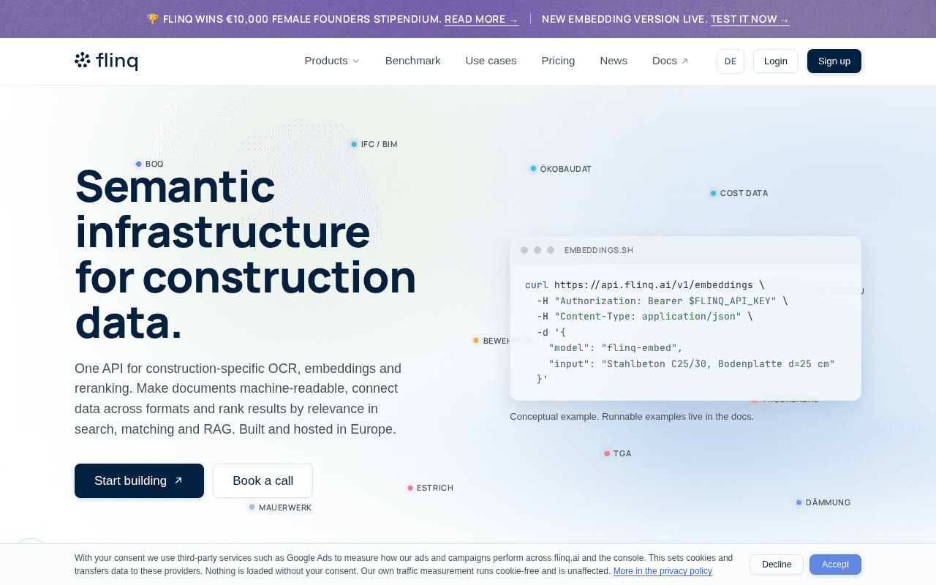Click the trophy icon in the banner
Image resolution: width=936 pixels, height=585 pixels.
(x=152, y=19)
